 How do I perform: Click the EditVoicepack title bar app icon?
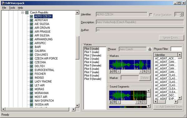click(x=3, y=3)
